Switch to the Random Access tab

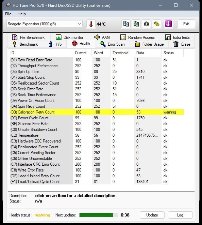tap(137, 37)
